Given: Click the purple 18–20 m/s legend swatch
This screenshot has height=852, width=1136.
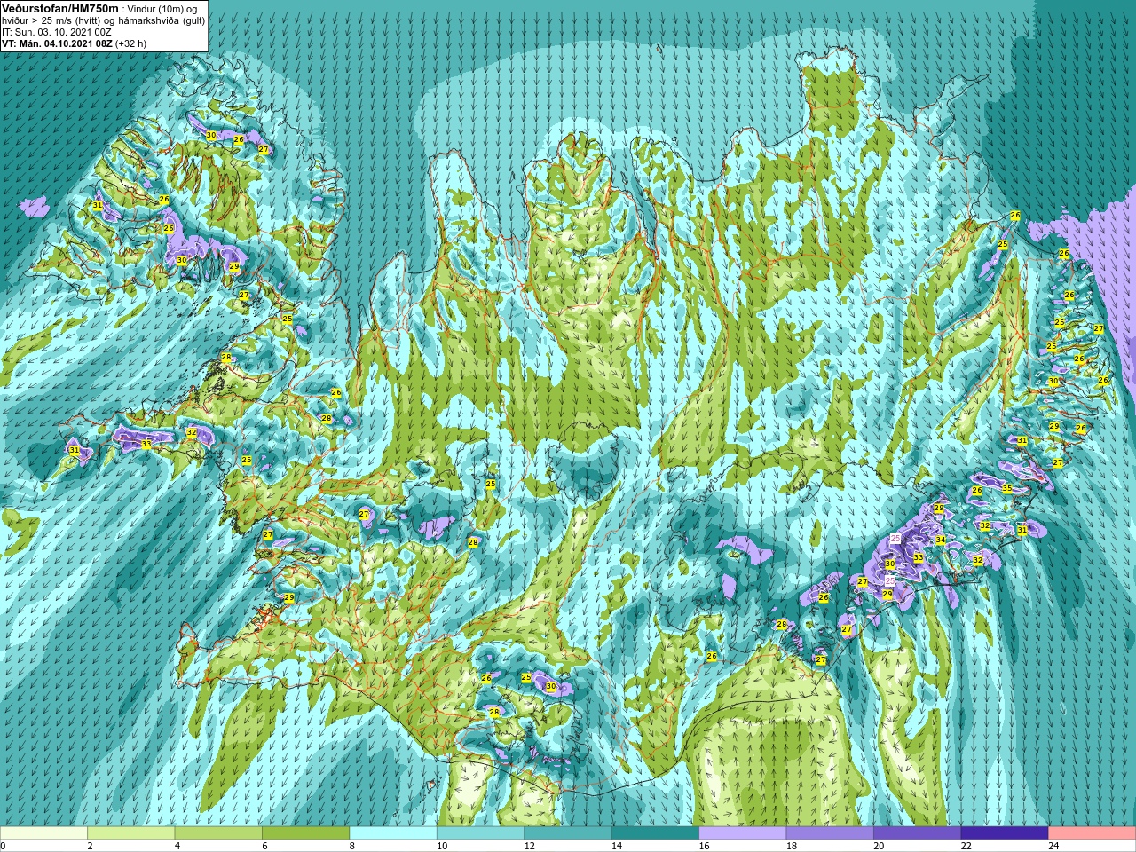Looking at the screenshot, I should coord(830,833).
